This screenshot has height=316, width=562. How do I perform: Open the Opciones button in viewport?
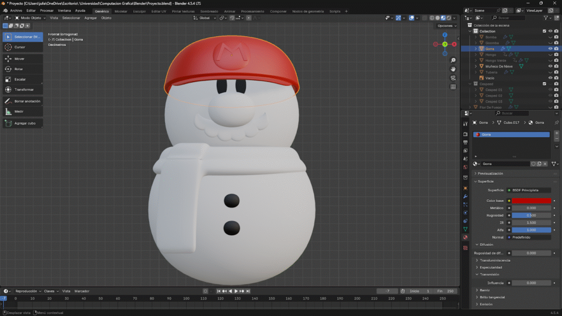tap(446, 26)
